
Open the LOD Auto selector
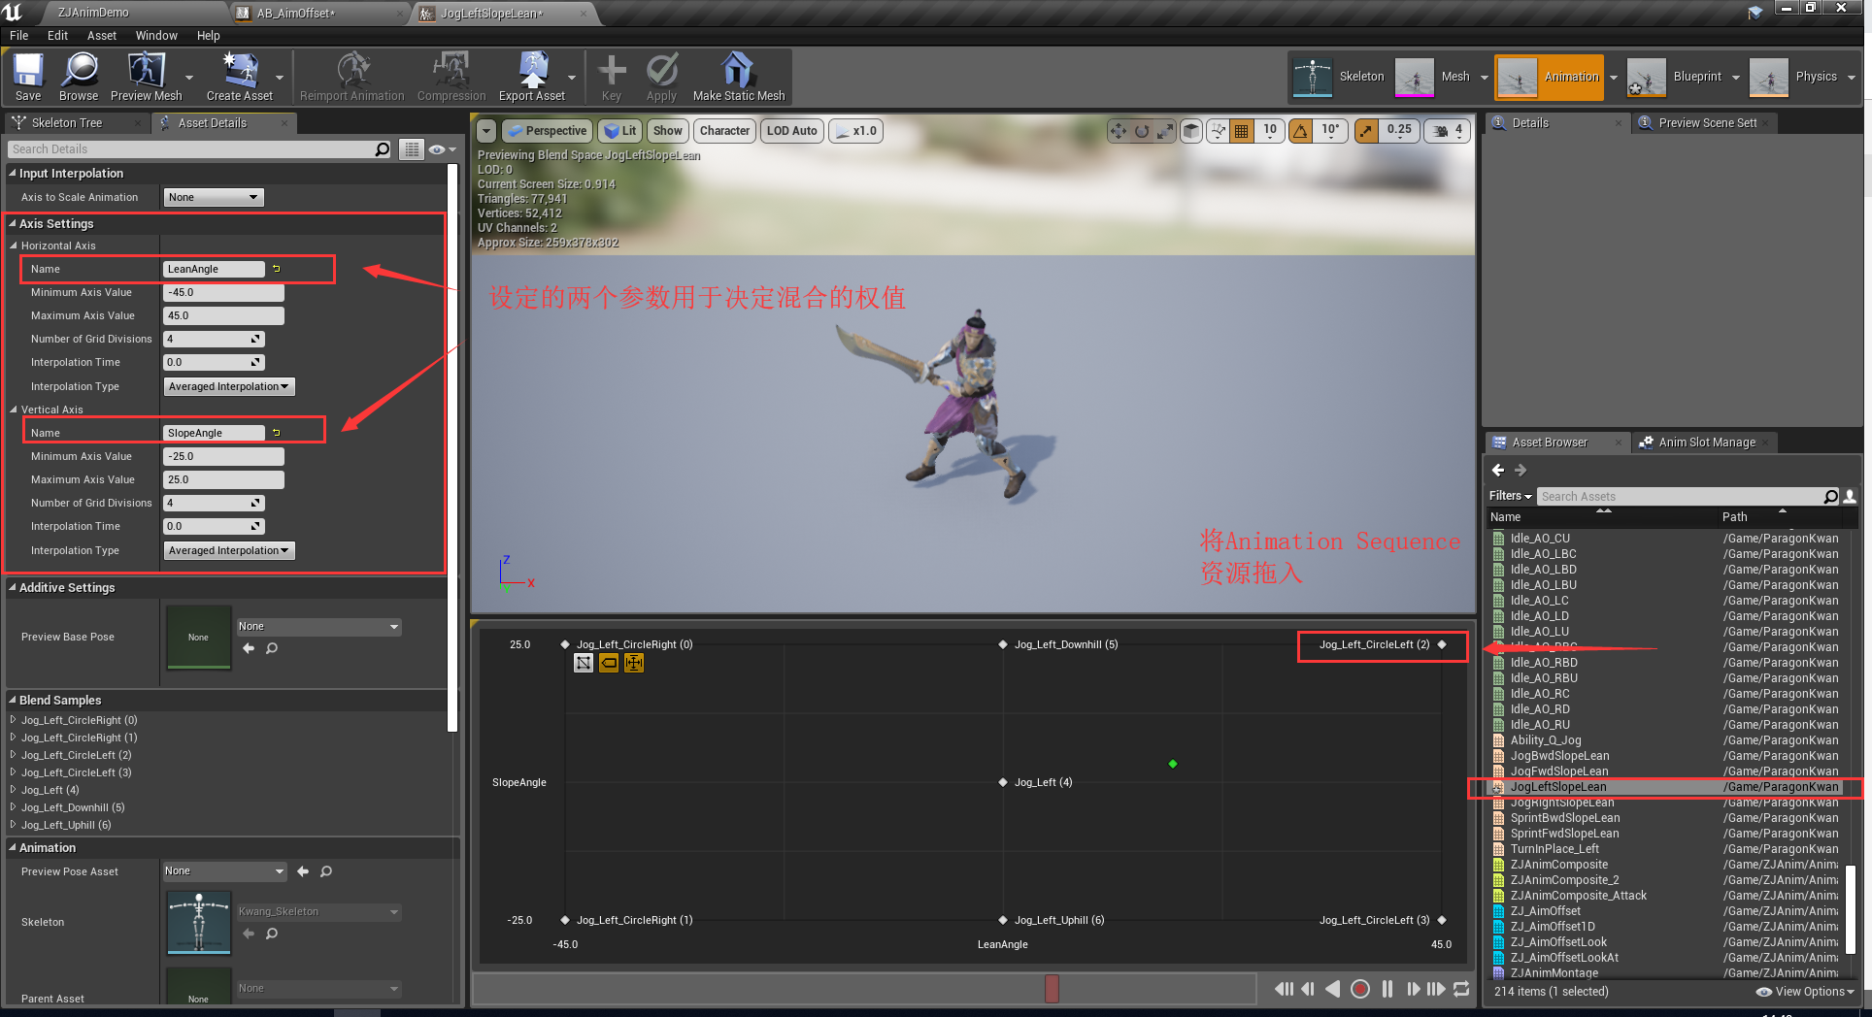tap(791, 130)
